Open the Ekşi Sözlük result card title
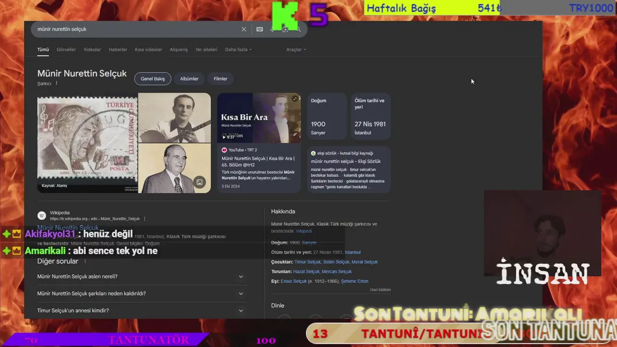The image size is (617, 347). point(346,161)
